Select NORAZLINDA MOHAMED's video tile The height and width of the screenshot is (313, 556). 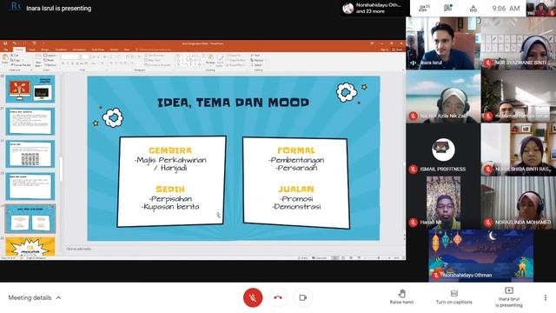click(519, 203)
